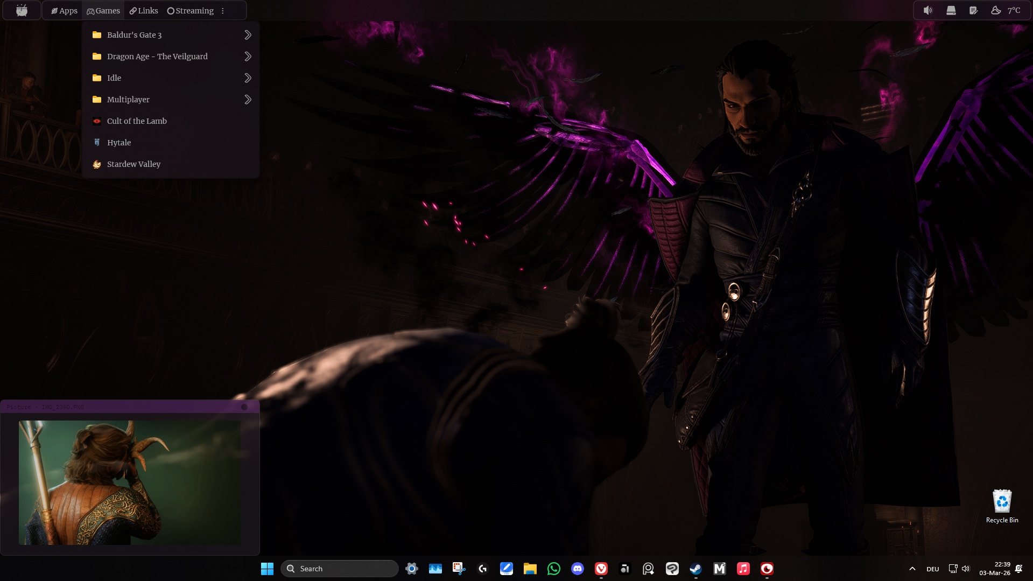Open the disk drive widget in top bar
1033x581 pixels.
[951, 10]
